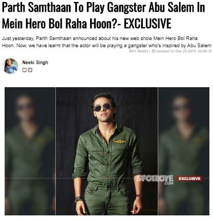The image size is (213, 220).
Task: Click the summary line mentioning Abu Salem
Action: point(106,46)
